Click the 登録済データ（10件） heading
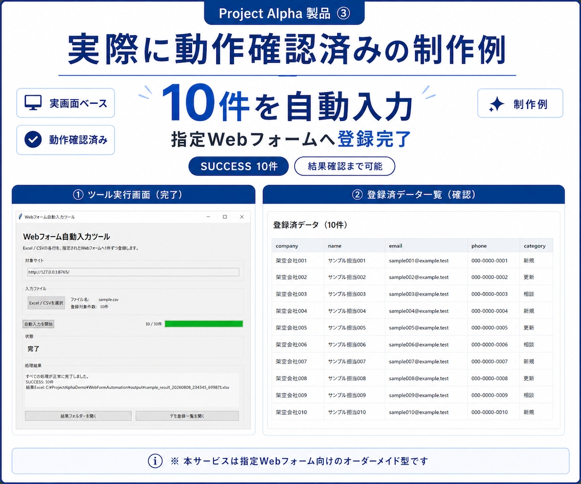 point(310,225)
